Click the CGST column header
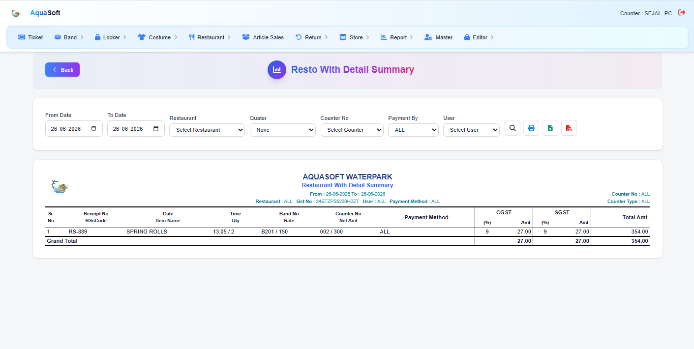 (x=504, y=212)
